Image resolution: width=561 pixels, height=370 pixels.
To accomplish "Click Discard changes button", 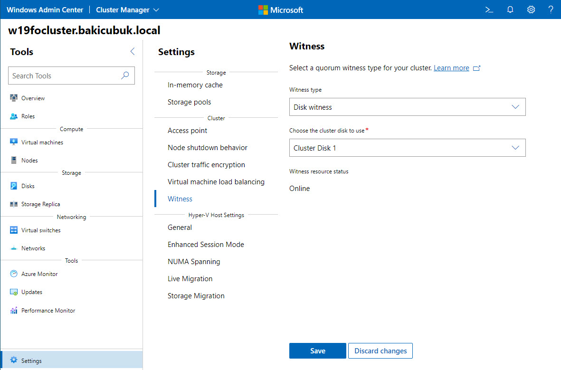I will [x=380, y=351].
